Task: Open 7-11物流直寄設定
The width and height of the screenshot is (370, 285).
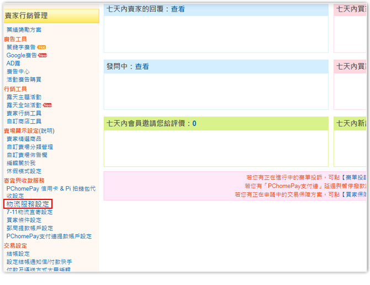Action: (x=30, y=212)
